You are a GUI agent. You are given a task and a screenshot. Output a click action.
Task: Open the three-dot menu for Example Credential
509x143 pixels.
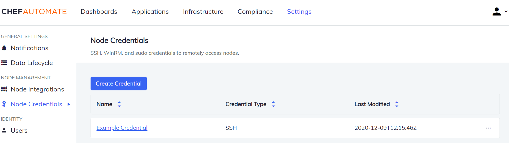[x=488, y=128]
